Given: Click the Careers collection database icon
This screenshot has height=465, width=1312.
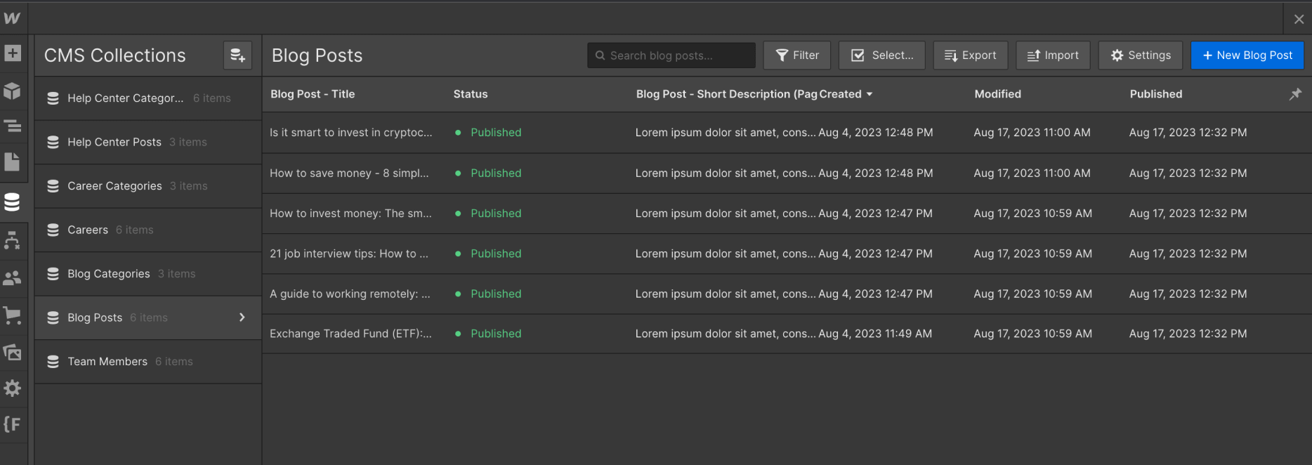Looking at the screenshot, I should click(53, 230).
